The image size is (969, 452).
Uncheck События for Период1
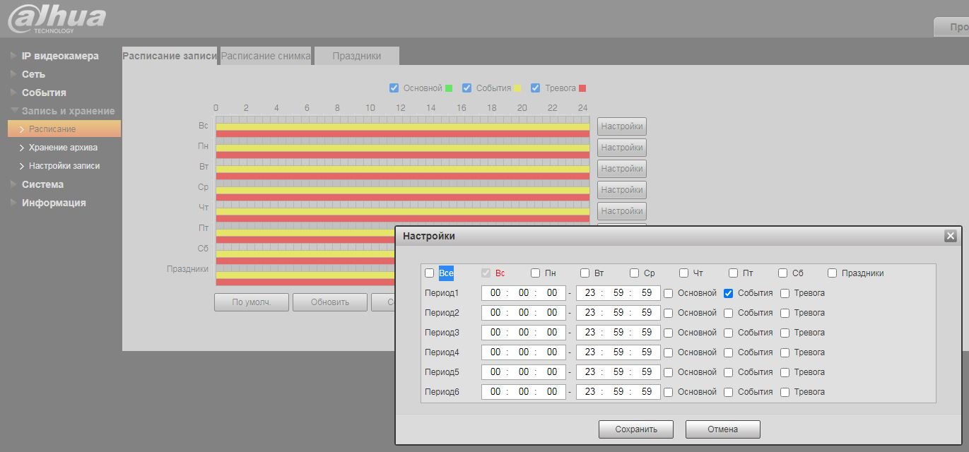click(729, 293)
